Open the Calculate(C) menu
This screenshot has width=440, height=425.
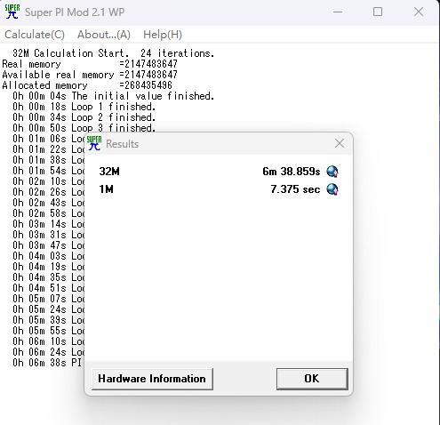[35, 35]
